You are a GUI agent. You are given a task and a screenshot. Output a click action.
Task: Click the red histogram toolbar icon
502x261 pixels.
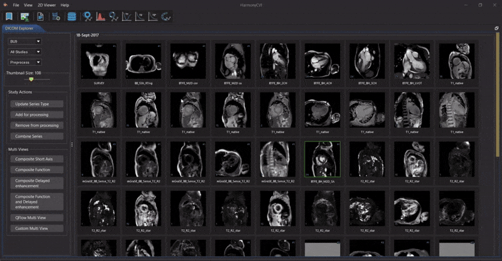tap(100, 17)
